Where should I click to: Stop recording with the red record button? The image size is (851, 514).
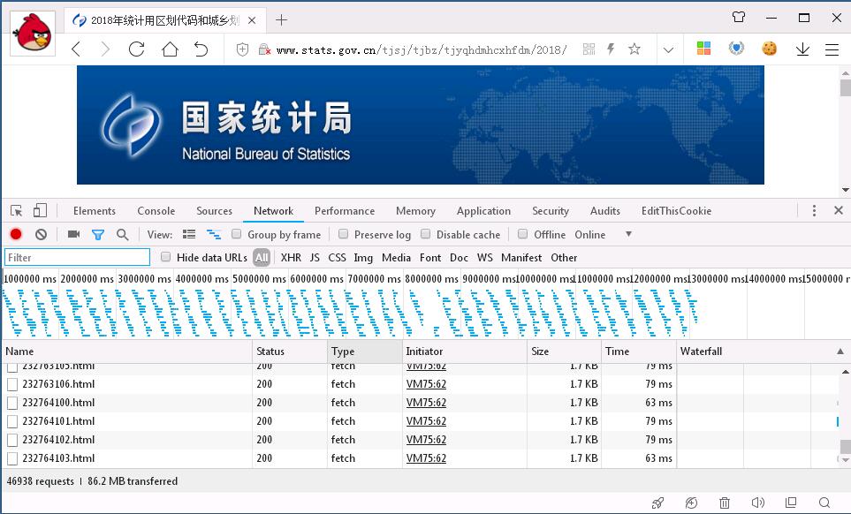[x=16, y=234]
